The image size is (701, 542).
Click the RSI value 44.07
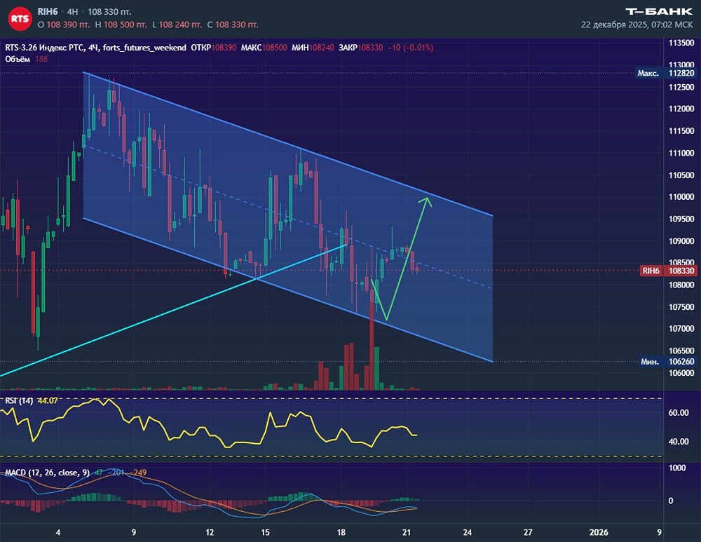pos(48,400)
